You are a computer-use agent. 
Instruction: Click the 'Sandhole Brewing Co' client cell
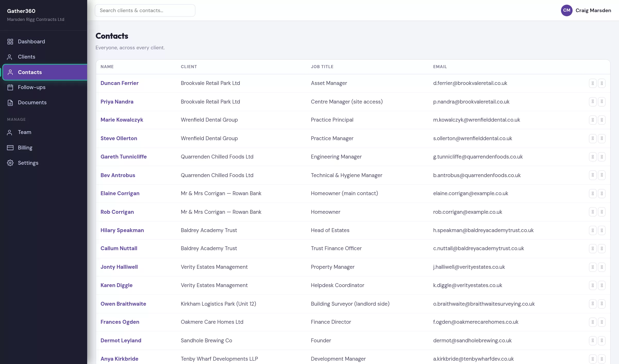(206, 341)
